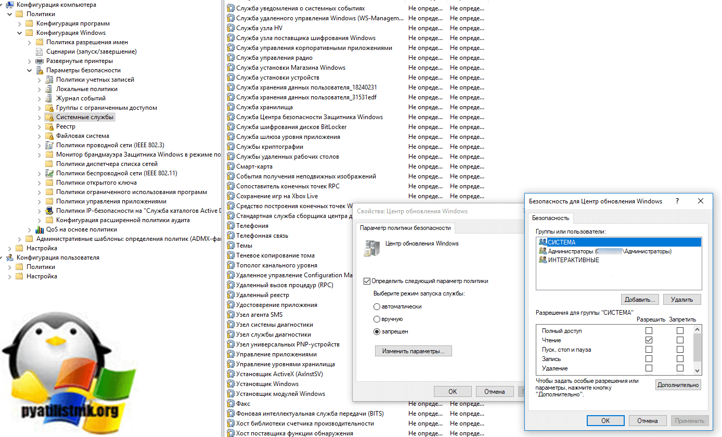Click Отмена in the Свойства dialog
The width and height of the screenshot is (722, 437).
click(x=494, y=392)
